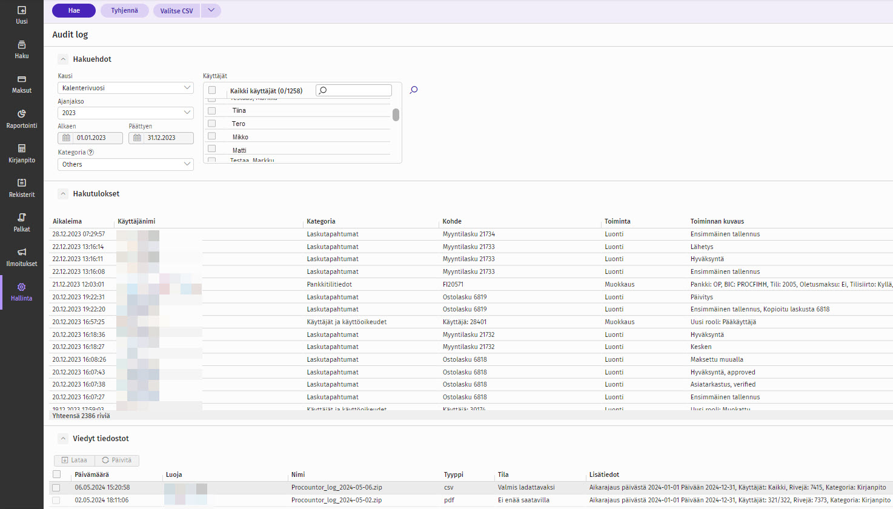
Task: Click the Lataa download button
Action: 75,461
